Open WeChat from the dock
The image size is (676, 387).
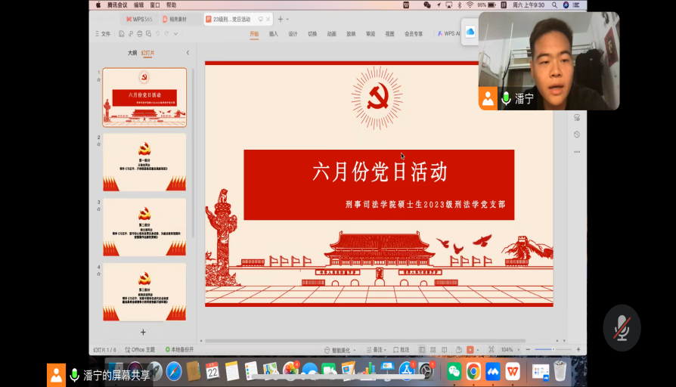454,371
